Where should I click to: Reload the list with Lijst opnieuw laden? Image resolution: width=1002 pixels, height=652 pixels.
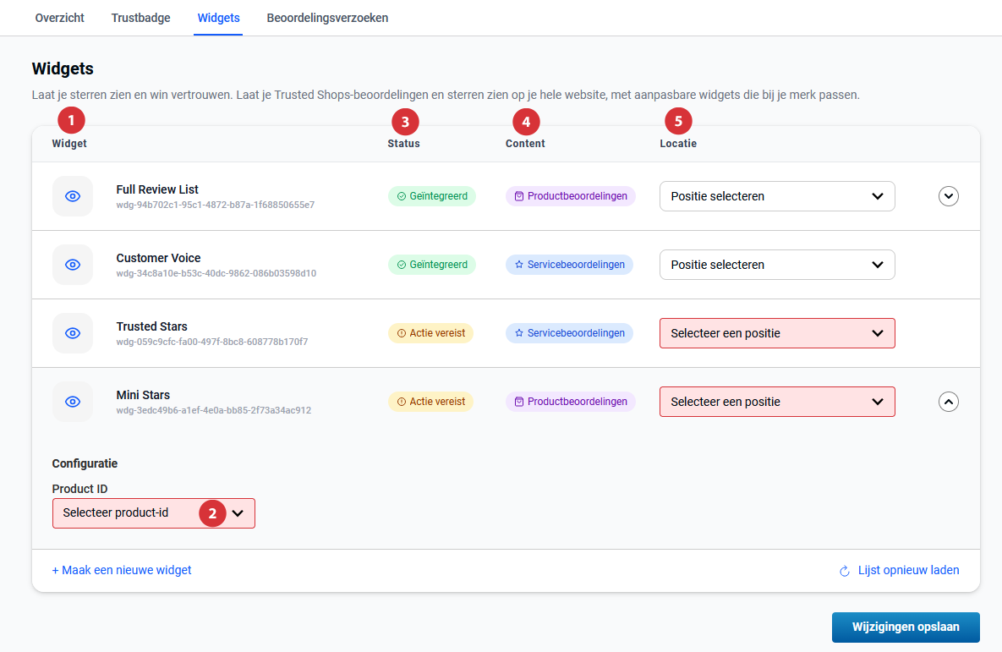click(x=899, y=570)
